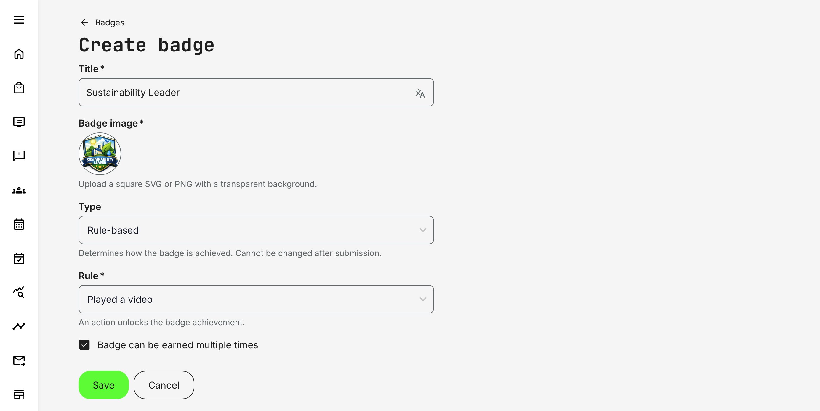Open the Calendar section
The height and width of the screenshot is (411, 820).
point(19,224)
